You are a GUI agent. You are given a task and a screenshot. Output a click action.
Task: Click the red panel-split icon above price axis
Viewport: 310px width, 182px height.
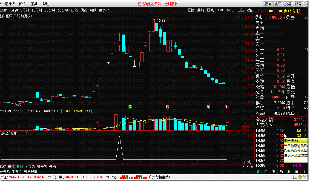[239, 16]
